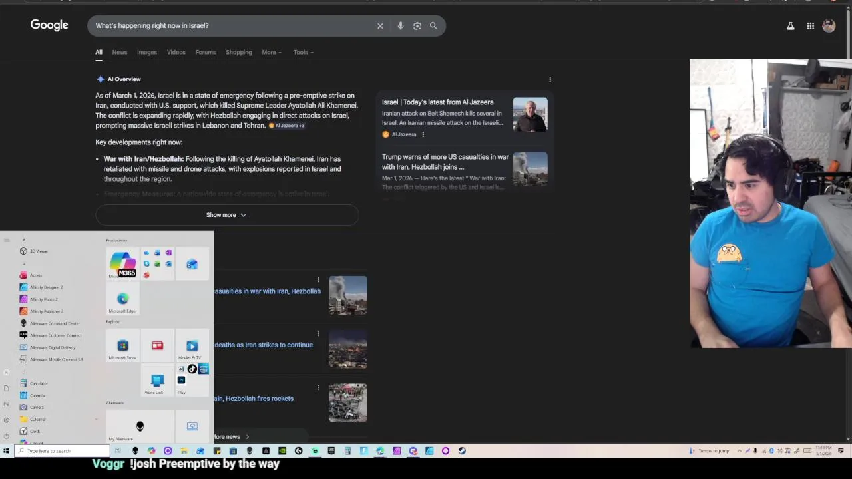852x479 pixels.
Task: Open the Tools dropdown
Action: (304, 53)
